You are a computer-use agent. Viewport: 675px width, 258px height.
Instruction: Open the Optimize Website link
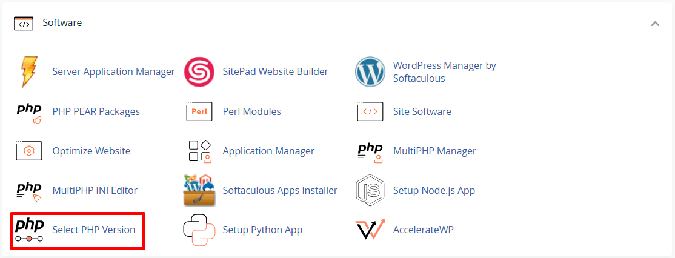tap(91, 151)
